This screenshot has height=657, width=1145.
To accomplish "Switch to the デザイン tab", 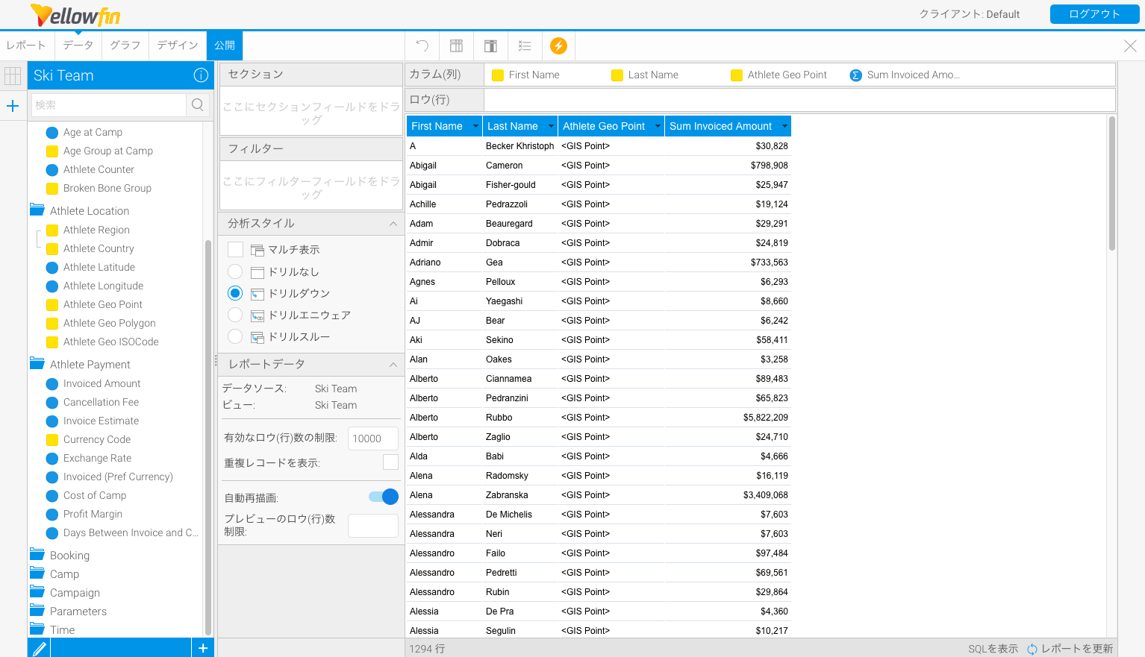I will [178, 45].
